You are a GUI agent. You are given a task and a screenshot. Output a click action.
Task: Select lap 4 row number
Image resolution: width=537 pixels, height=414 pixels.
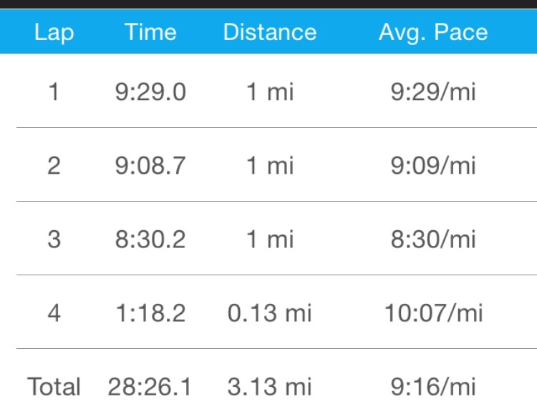click(54, 313)
